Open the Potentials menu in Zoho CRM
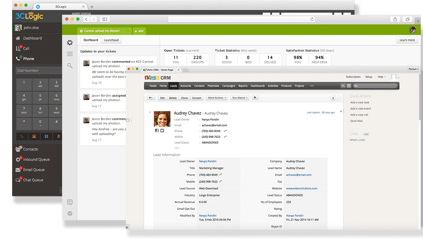The width and height of the screenshot is (423, 240). coord(213,86)
